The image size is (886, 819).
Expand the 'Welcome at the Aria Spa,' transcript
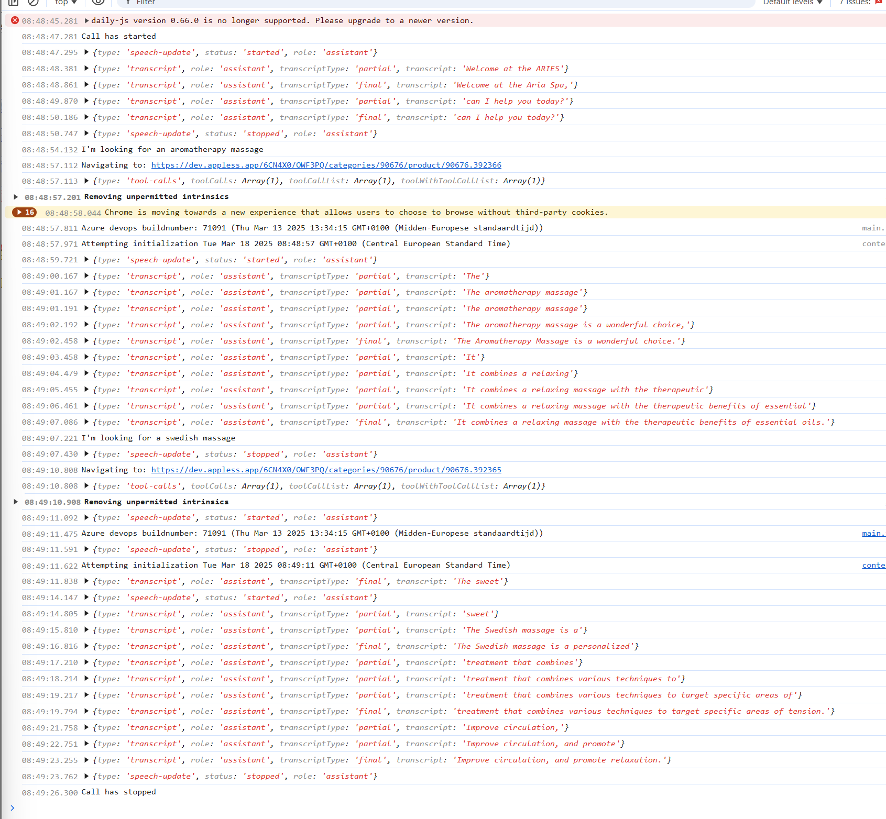click(86, 85)
